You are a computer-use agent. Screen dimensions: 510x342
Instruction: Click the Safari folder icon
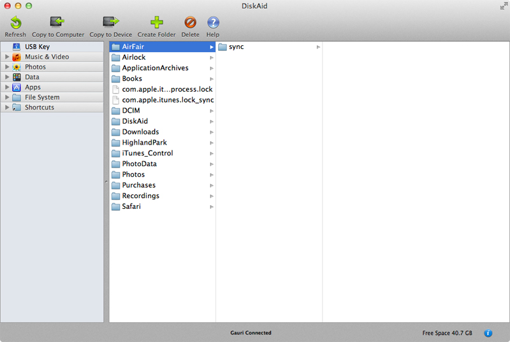pos(115,206)
